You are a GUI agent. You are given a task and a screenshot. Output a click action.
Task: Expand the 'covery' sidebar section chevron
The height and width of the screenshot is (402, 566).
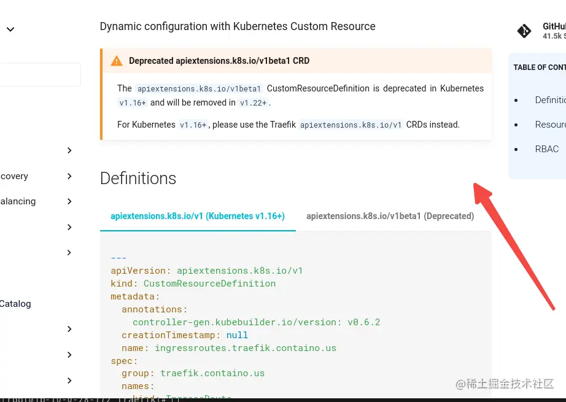[x=69, y=176]
